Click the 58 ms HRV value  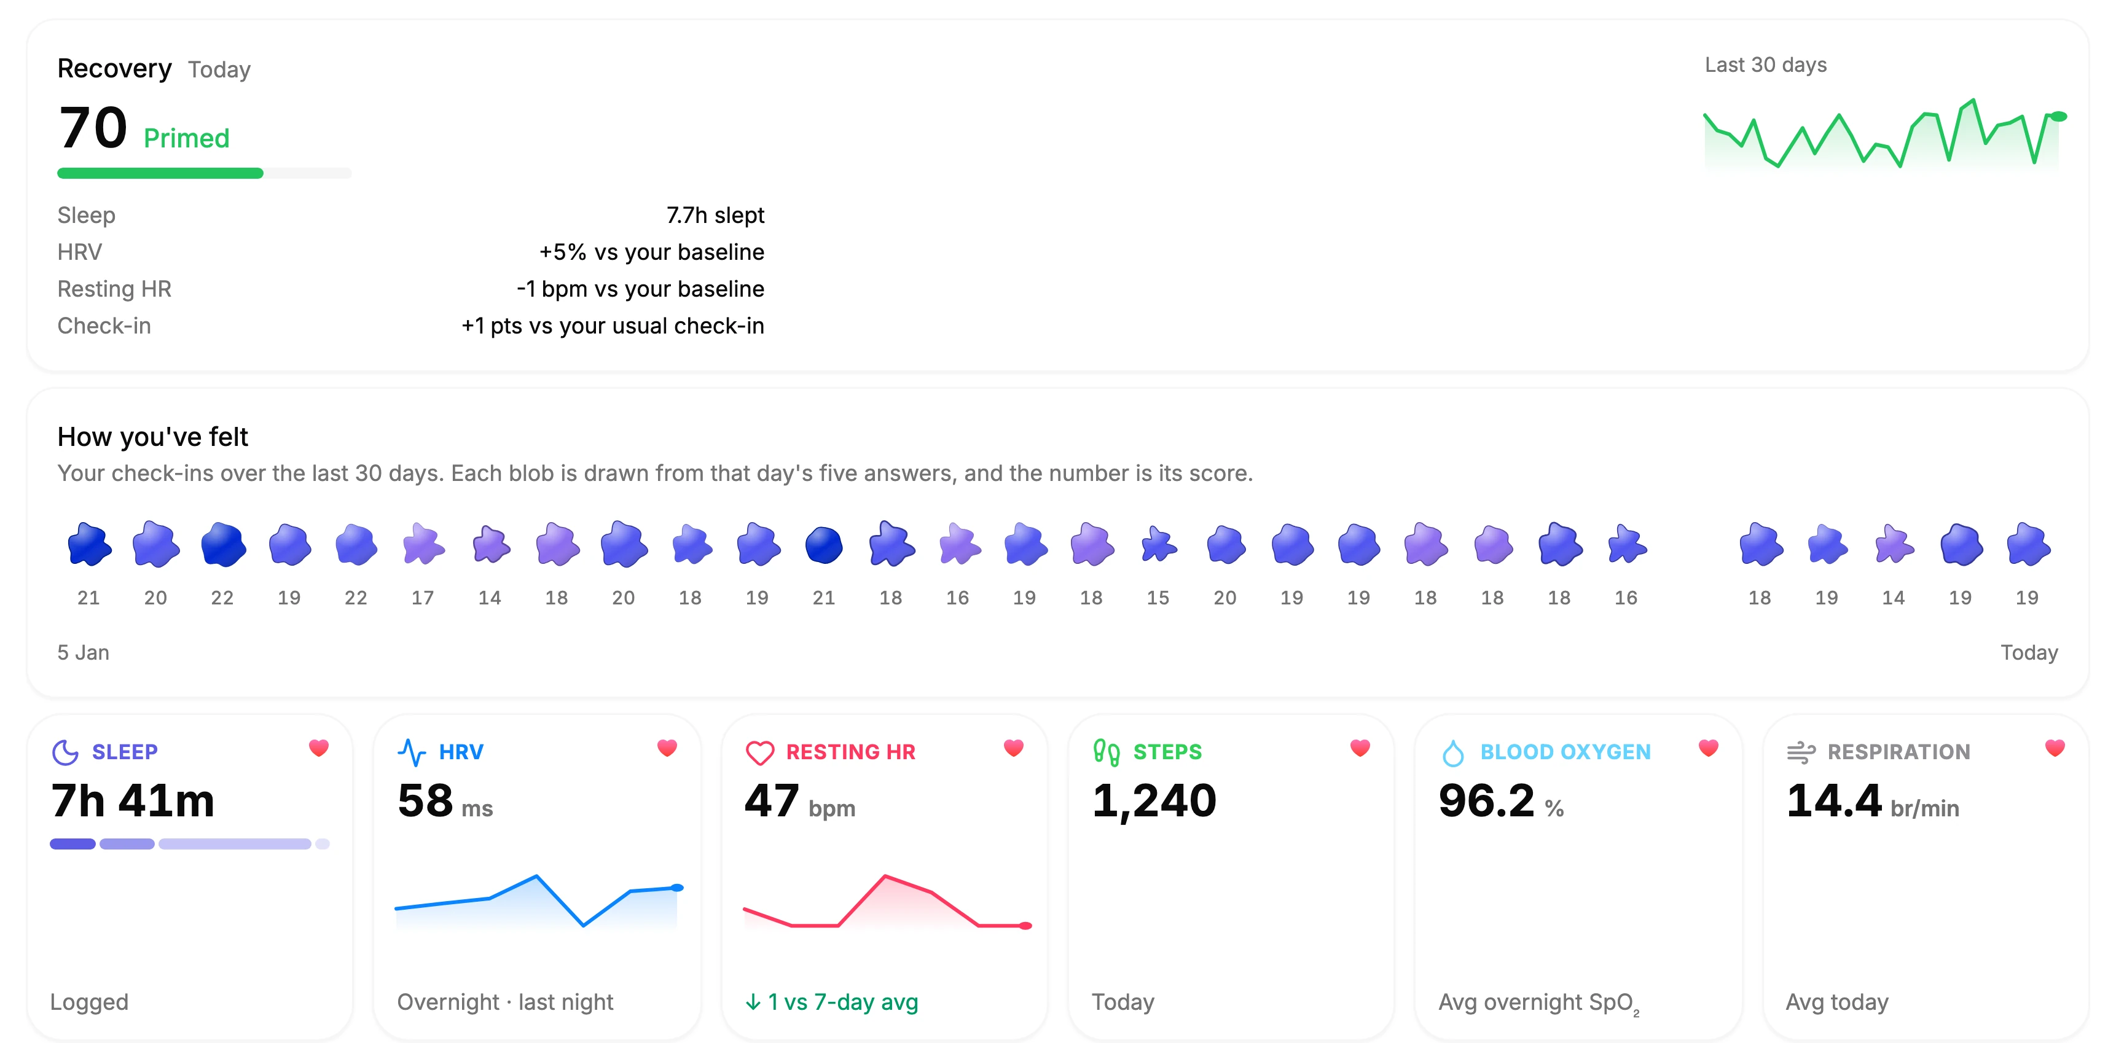(x=445, y=802)
